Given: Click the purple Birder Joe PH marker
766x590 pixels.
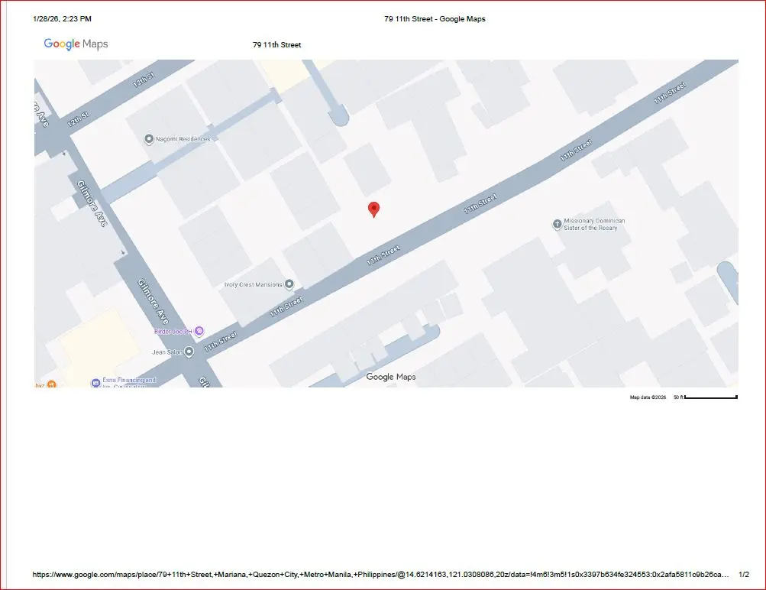Looking at the screenshot, I should click(199, 331).
